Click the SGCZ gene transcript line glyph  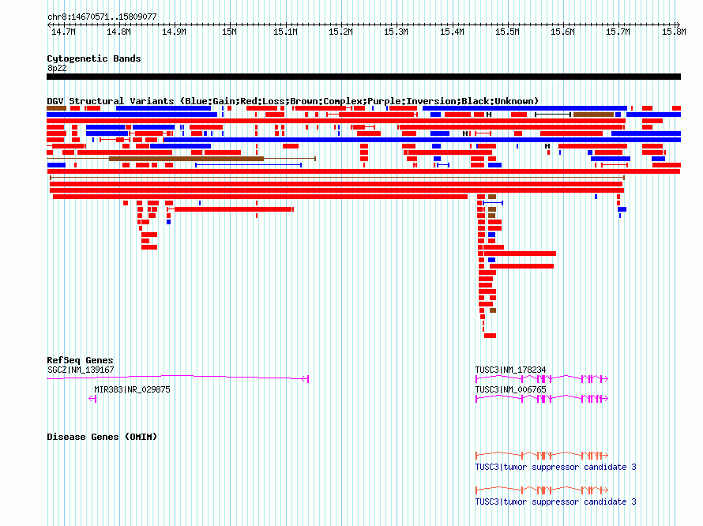coord(178,378)
